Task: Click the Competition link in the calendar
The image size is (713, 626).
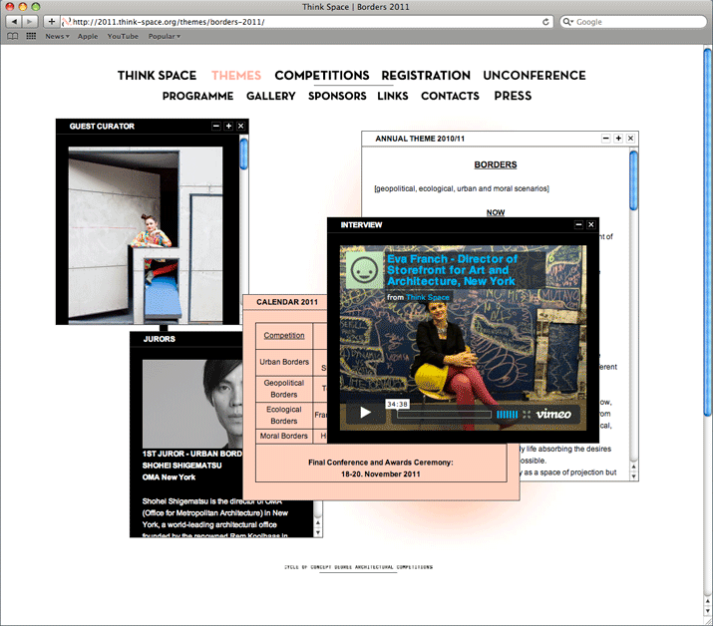Action: point(284,335)
